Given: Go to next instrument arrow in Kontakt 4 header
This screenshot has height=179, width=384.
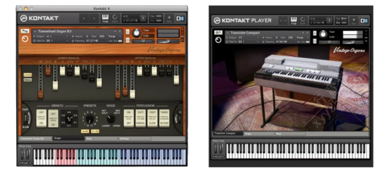Looking at the screenshot, I should tap(94, 18).
